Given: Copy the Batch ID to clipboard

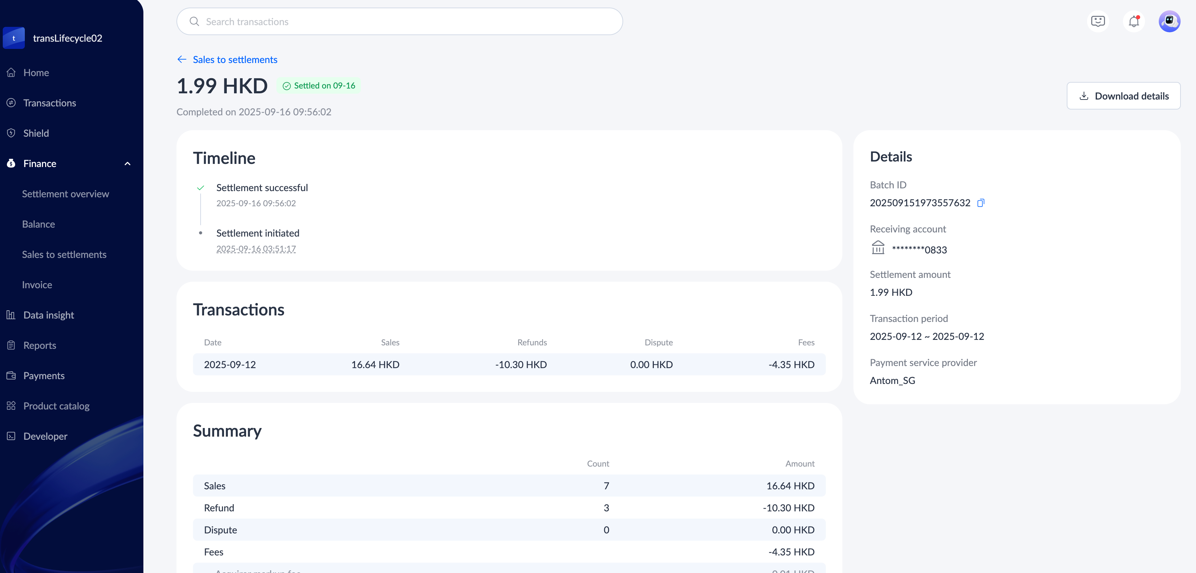Looking at the screenshot, I should (x=980, y=203).
